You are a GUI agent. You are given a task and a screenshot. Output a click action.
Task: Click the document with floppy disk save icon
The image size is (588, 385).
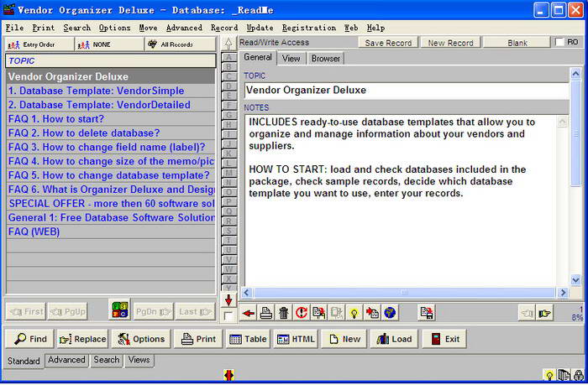tap(427, 313)
